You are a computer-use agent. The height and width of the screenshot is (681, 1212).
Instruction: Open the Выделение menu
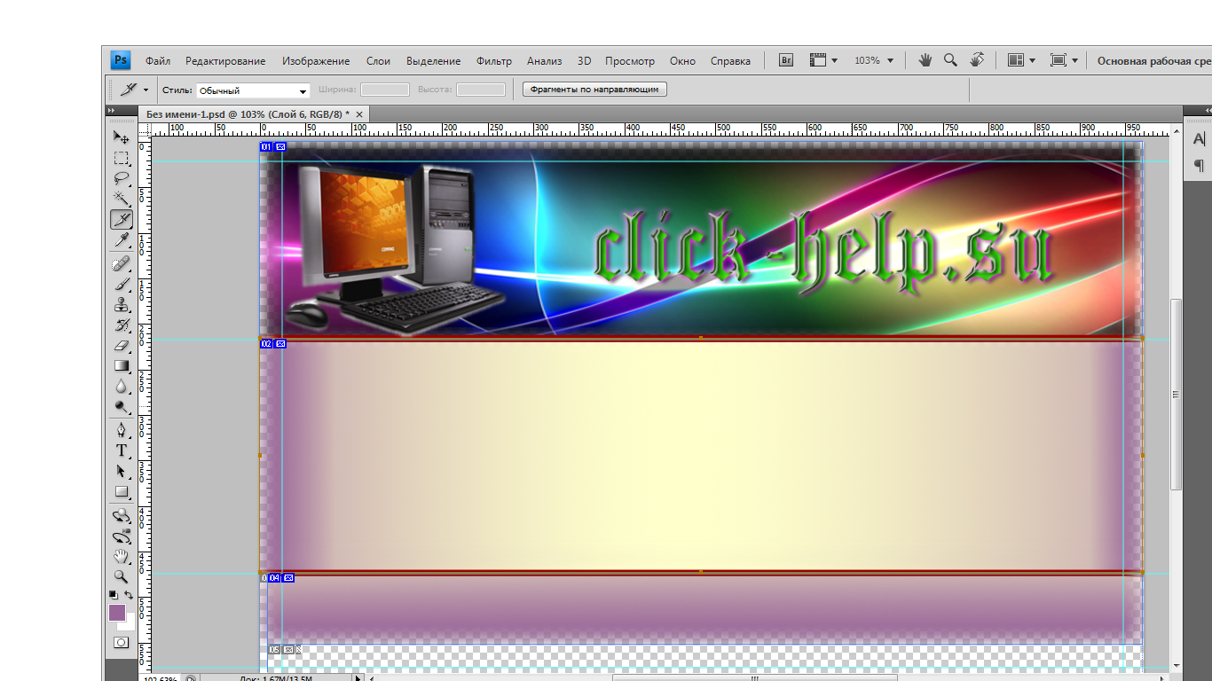(433, 61)
